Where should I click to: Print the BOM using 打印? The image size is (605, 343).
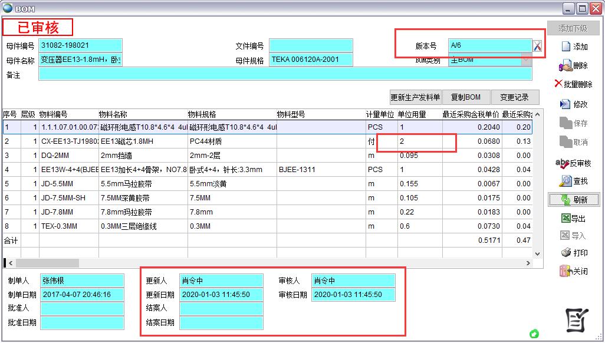click(x=574, y=253)
